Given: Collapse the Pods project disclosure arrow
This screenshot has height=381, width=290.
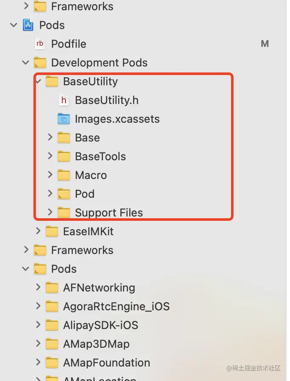Looking at the screenshot, I should coord(14,25).
